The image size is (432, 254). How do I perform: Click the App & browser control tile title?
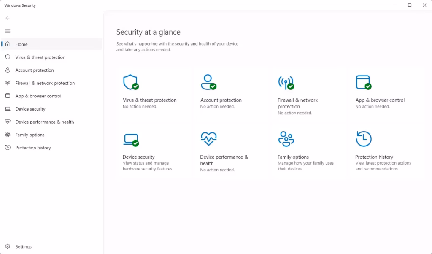coord(380,100)
